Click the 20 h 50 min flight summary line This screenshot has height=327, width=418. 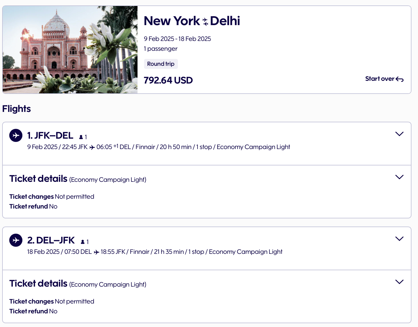159,147
